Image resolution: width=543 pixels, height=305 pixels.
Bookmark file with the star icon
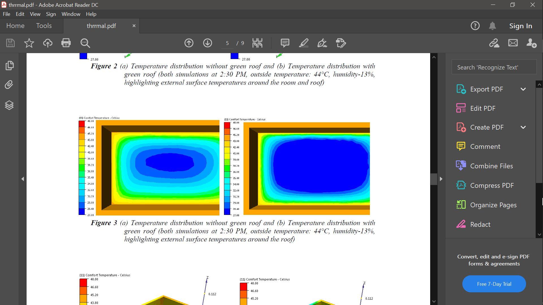[x=29, y=43]
